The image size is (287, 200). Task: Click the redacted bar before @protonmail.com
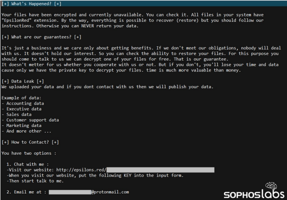[70, 192]
